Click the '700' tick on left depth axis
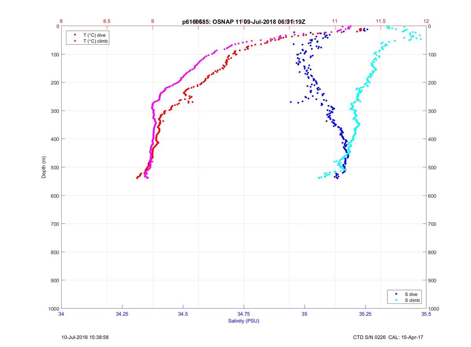This screenshot has width=471, height=347. (x=55, y=224)
